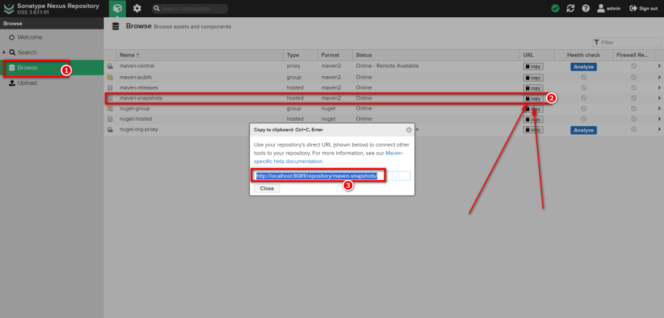This screenshot has height=318, width=664.
Task: Focus the Search components field
Action: coord(190,9)
